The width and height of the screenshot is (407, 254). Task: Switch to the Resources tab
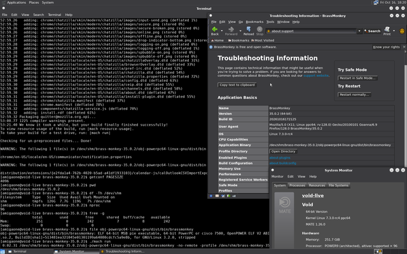click(317, 185)
